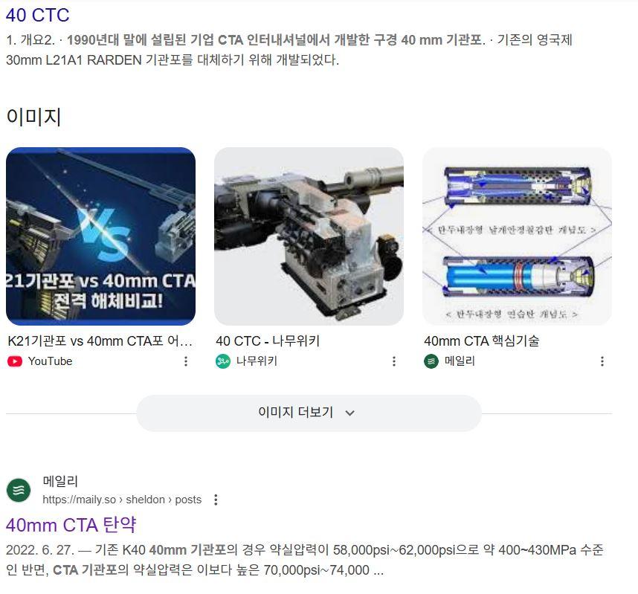Click the 메일리 icon under third image
The image size is (638, 594).
click(431, 361)
